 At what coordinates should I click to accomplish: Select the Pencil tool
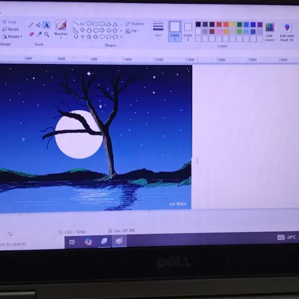tap(31, 25)
